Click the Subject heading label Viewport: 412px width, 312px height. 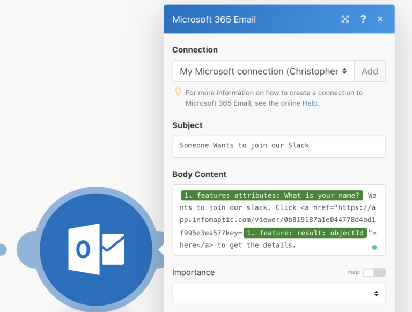pos(187,125)
